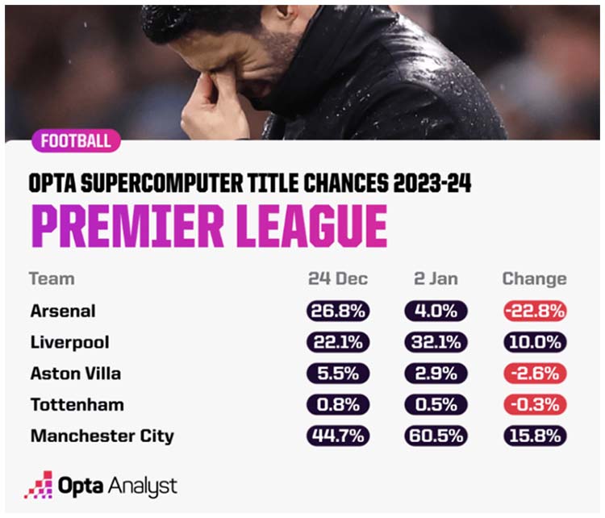Click Manchester City's 60.5% badge
This screenshot has height=518, width=605.
(436, 436)
